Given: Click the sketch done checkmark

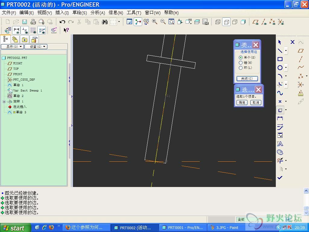Looking at the screenshot, I should tap(280, 178).
